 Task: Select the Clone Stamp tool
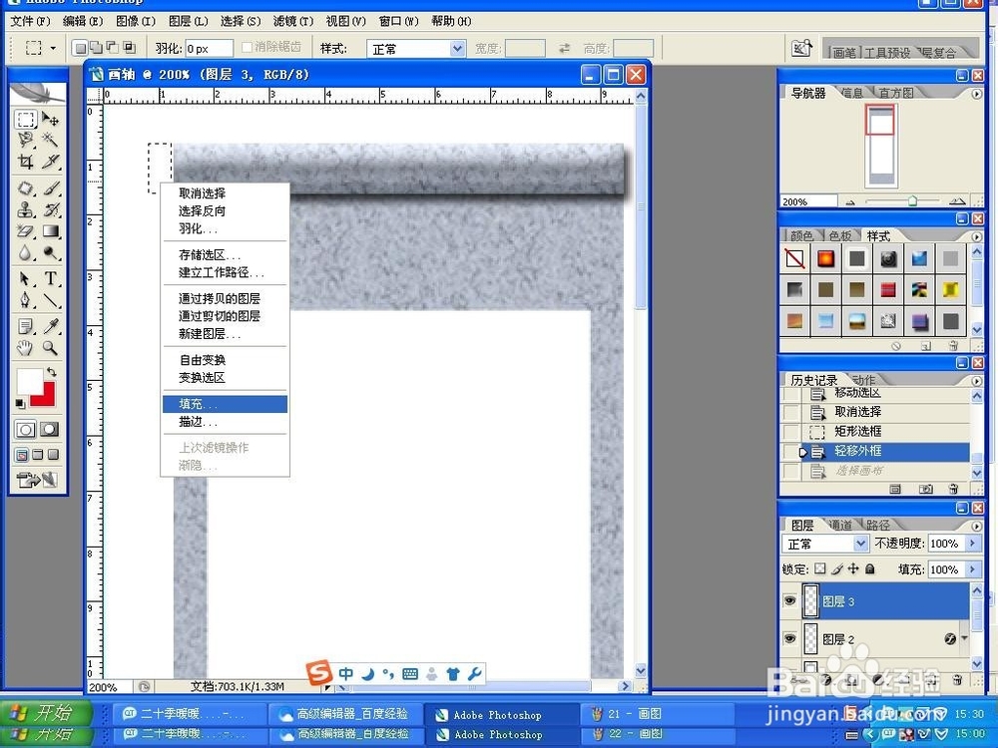[26, 209]
